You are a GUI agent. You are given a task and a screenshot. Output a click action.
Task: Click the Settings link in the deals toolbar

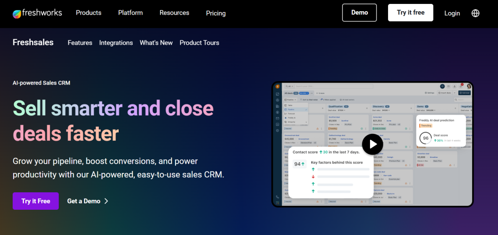[x=429, y=93]
